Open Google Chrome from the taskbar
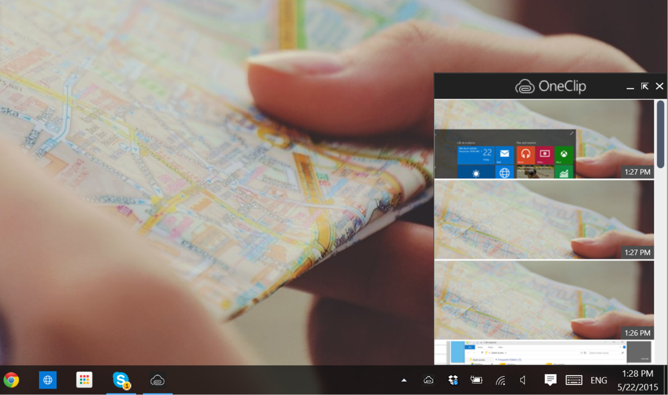This screenshot has width=668, height=395. [x=11, y=380]
